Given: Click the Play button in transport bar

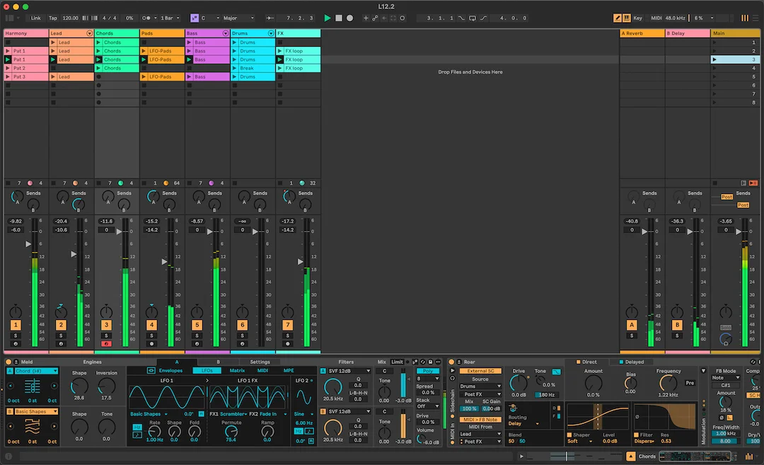Looking at the screenshot, I should click(x=327, y=18).
